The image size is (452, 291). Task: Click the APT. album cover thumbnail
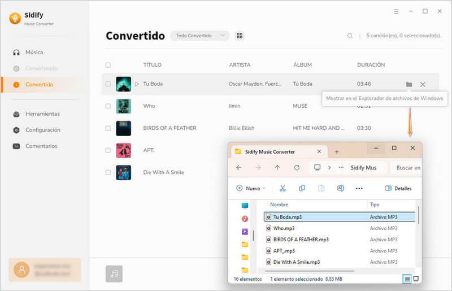(x=123, y=150)
